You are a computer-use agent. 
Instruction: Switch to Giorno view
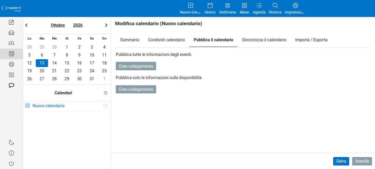coord(210,8)
